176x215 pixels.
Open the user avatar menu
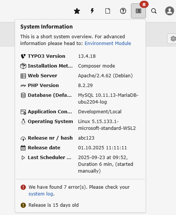point(170,11)
